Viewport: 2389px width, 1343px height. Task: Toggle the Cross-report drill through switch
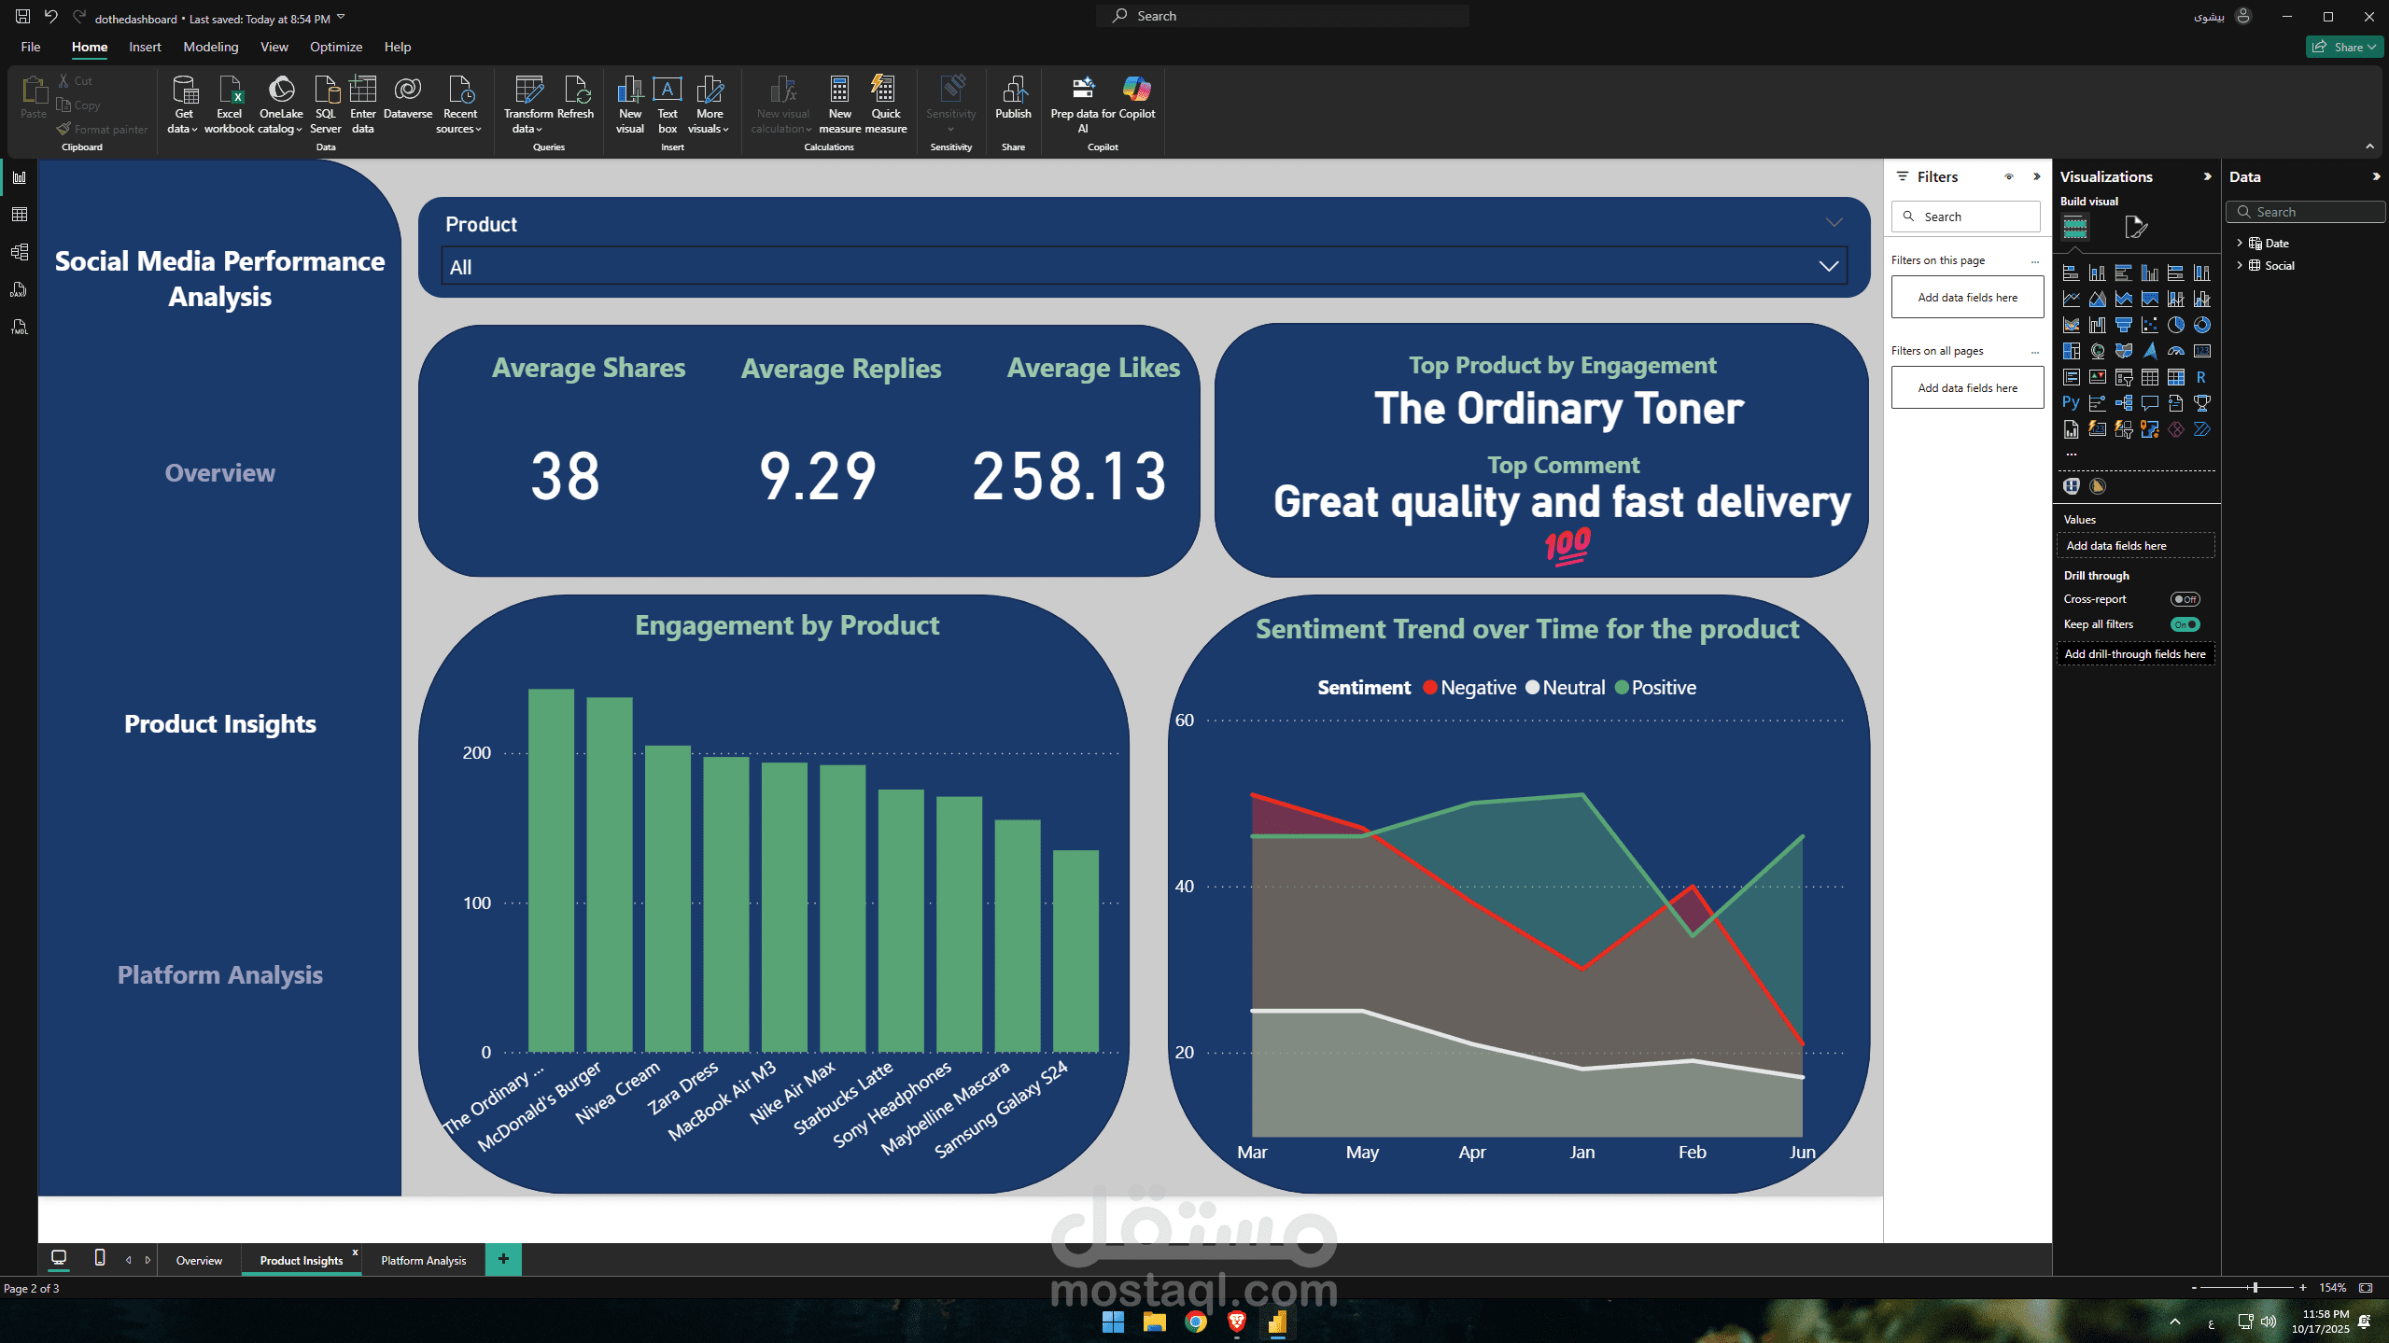coord(2185,599)
